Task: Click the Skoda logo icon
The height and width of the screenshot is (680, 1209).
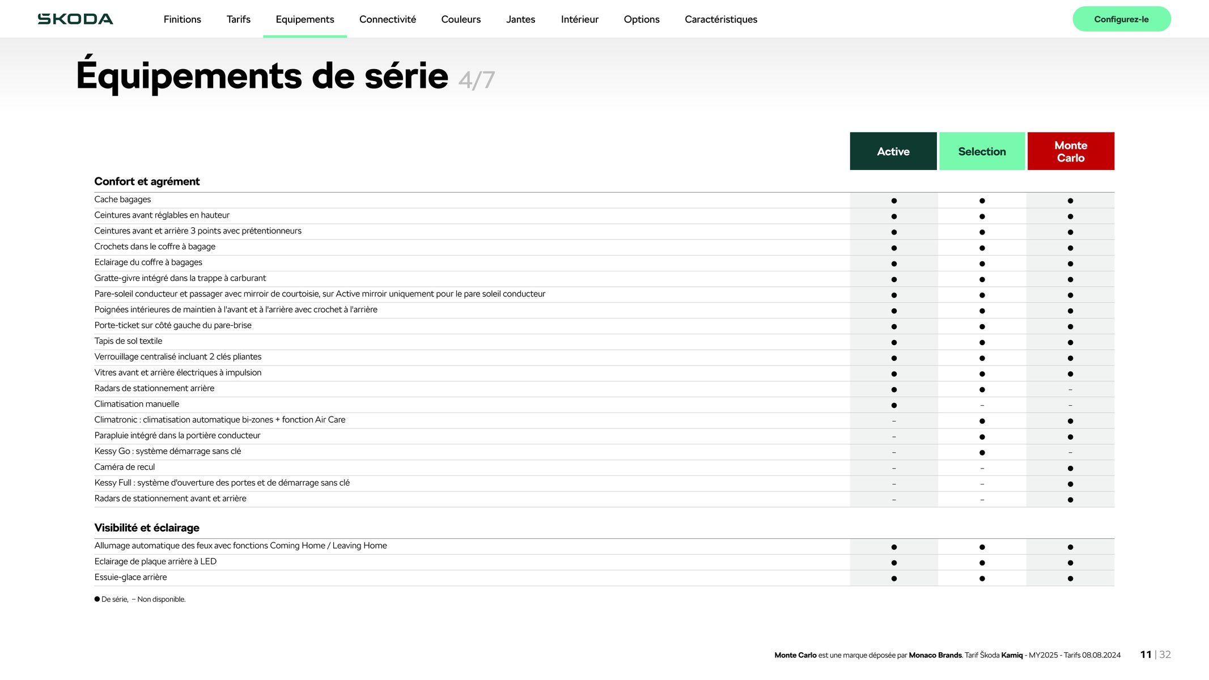Action: [75, 18]
